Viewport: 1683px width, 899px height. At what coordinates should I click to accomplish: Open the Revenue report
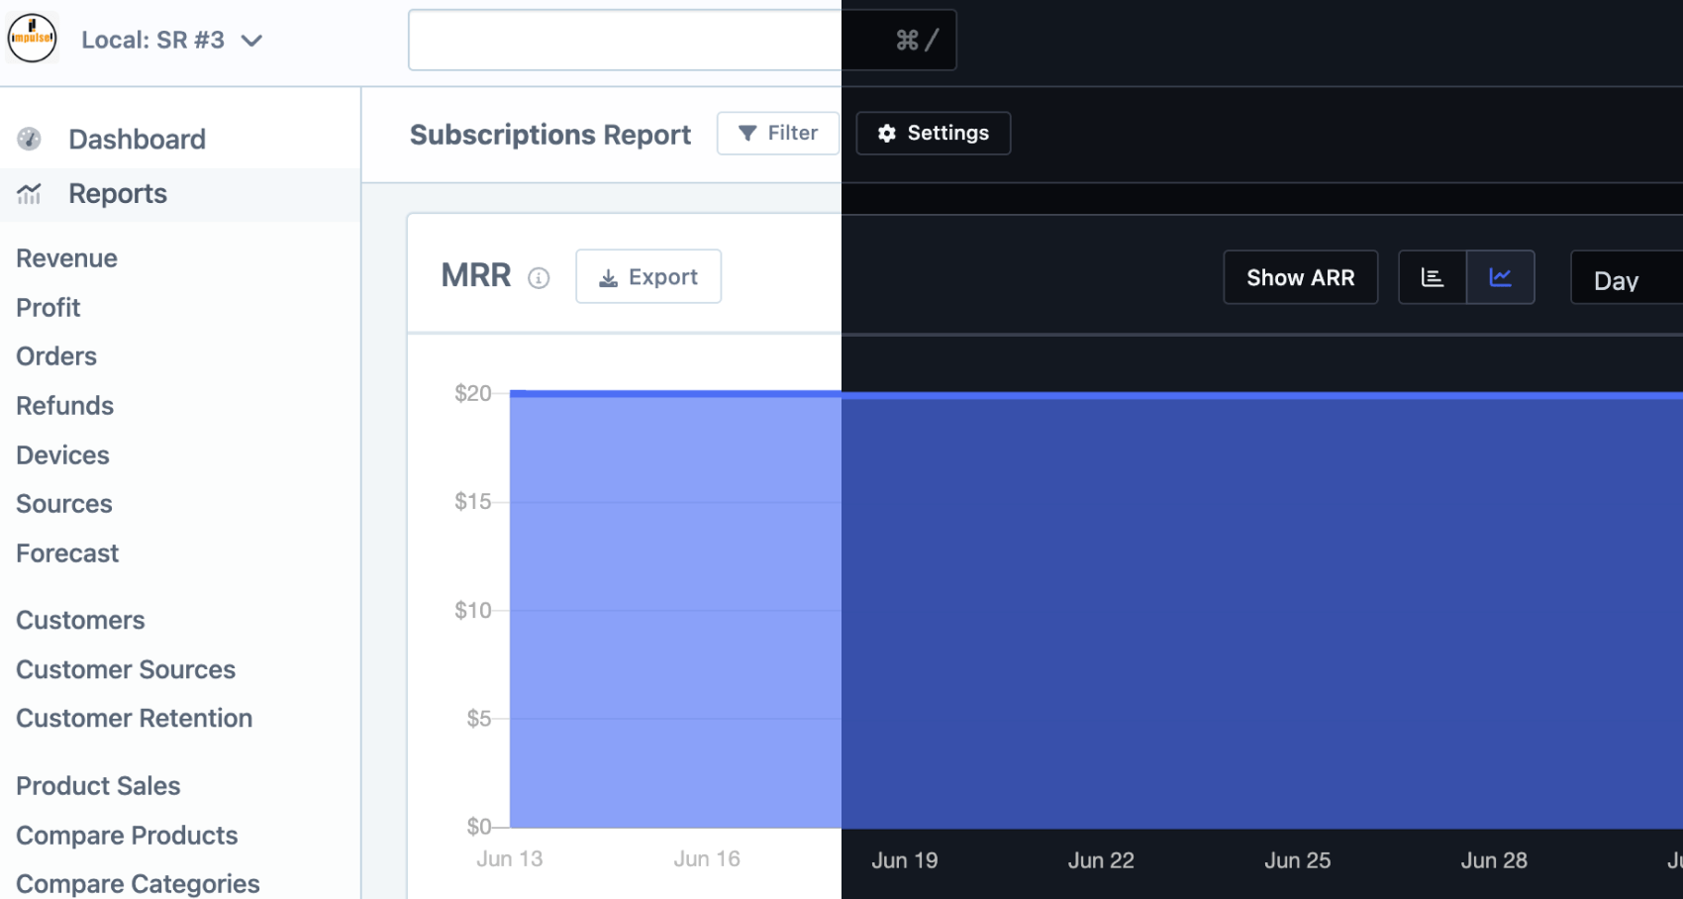[66, 258]
